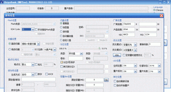This screenshot has width=171, height=92.
Task: Open the 优化模式1 容量优先 dropdown
Action: pos(135,45)
